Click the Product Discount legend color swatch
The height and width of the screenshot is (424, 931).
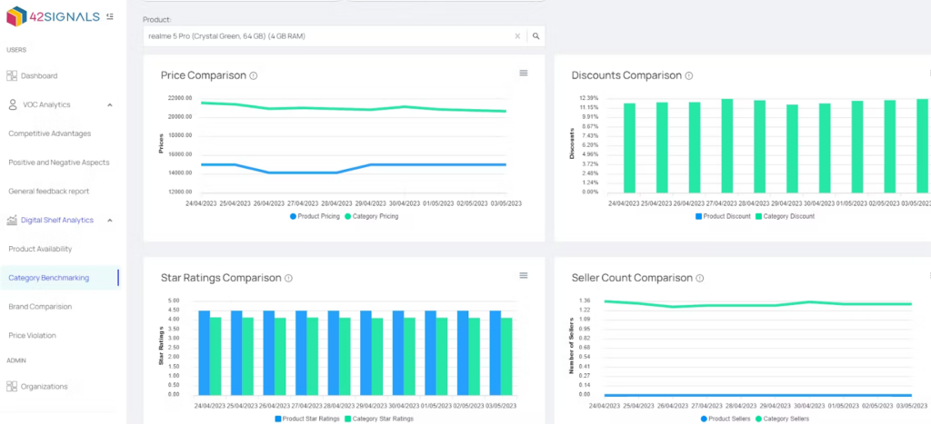click(698, 216)
